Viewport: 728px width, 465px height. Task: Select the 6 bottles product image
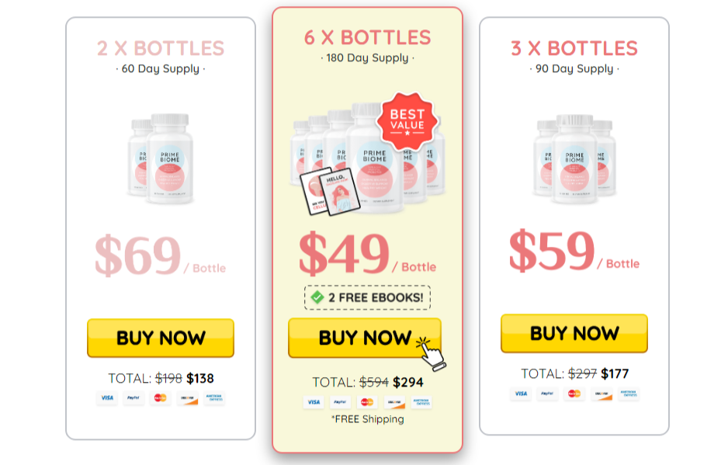368,158
